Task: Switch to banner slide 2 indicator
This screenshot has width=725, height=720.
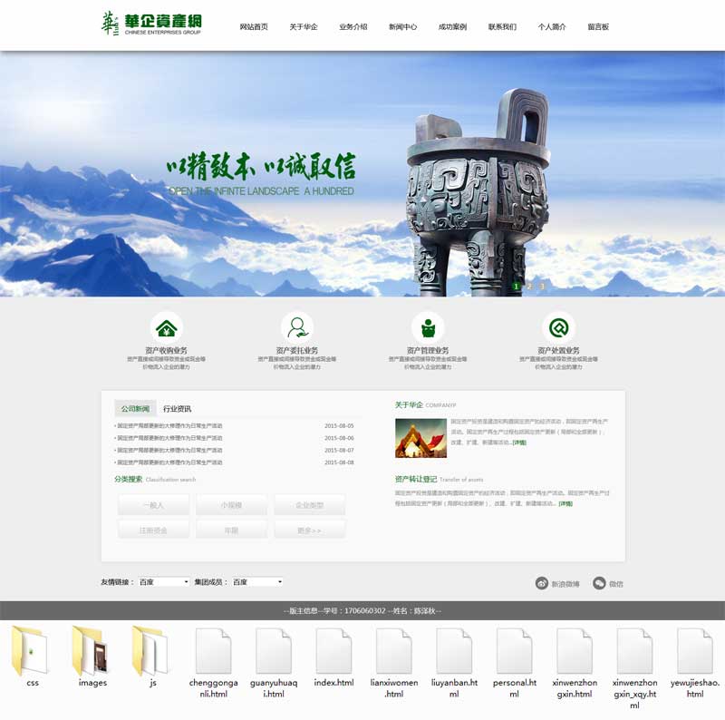Action: pyautogui.click(x=529, y=287)
